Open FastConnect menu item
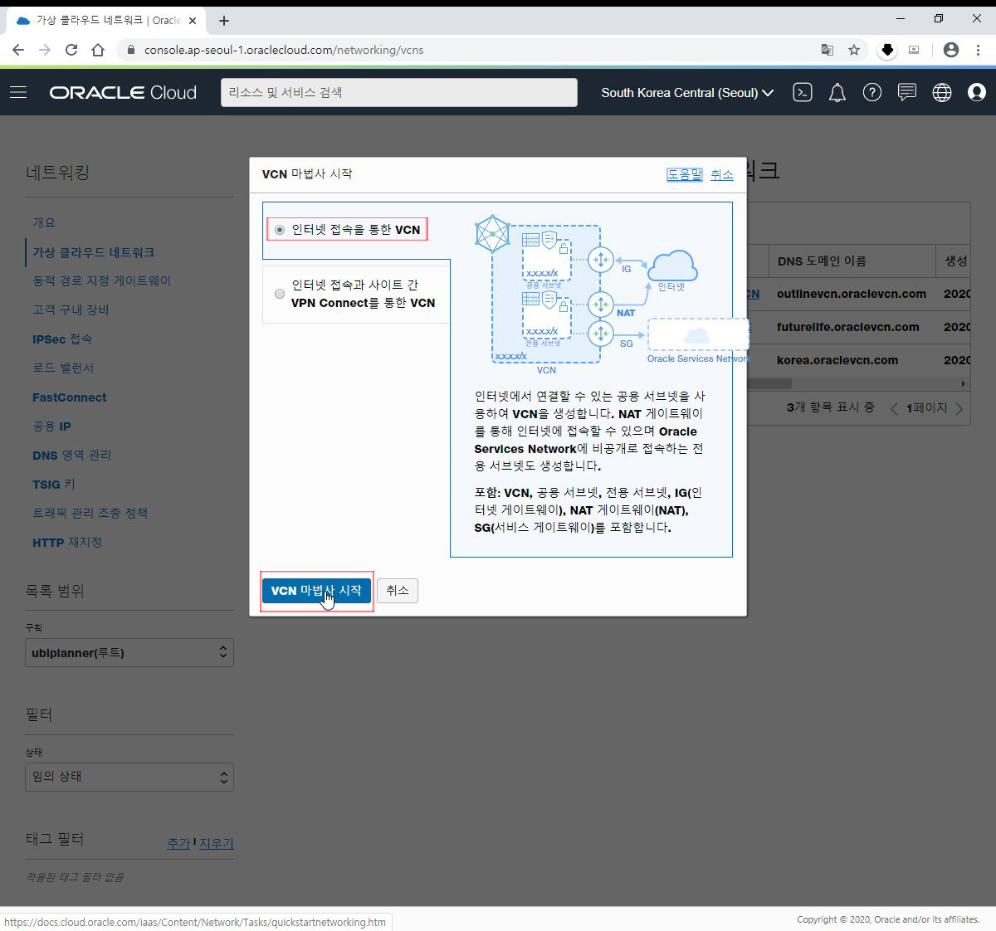 pos(69,397)
